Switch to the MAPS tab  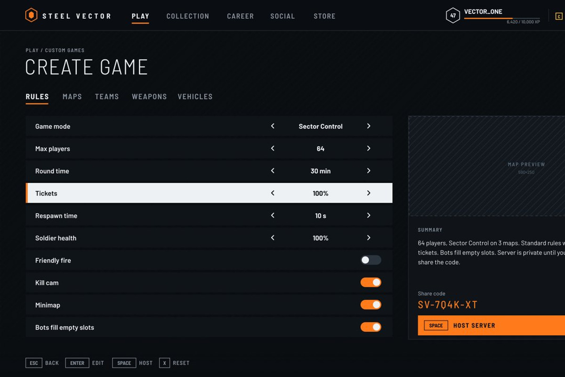tap(72, 97)
